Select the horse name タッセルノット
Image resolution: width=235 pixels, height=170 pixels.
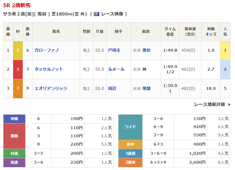click(49, 69)
